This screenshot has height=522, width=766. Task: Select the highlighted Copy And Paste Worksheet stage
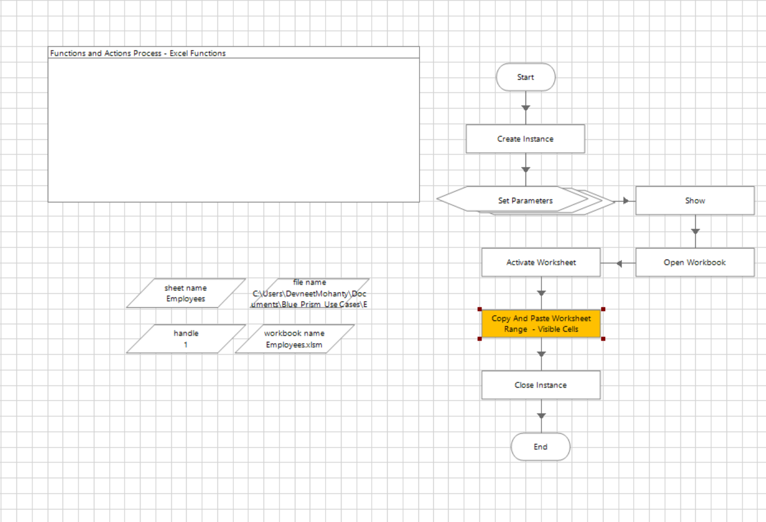(541, 324)
